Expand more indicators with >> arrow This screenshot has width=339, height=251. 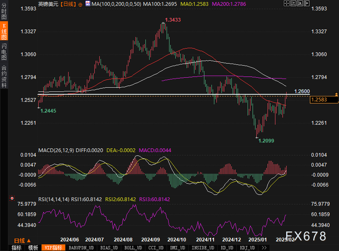(264, 248)
